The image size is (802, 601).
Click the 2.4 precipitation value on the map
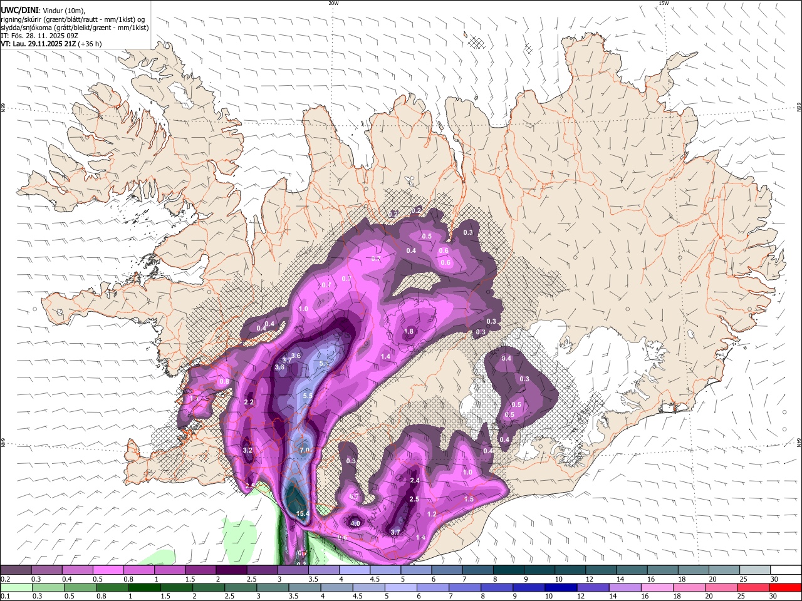414,480
